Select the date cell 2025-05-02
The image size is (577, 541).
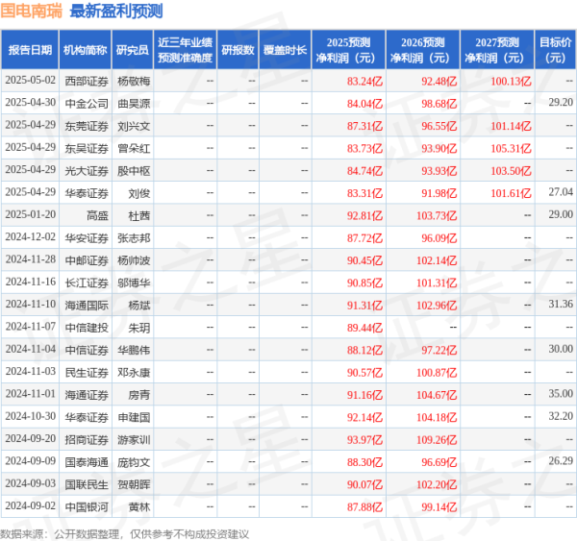tap(30, 80)
